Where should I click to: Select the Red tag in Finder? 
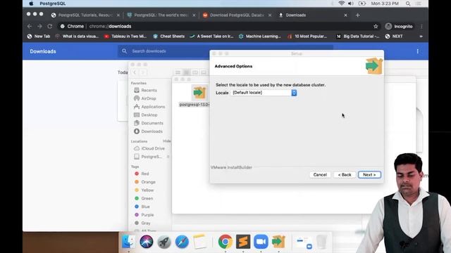pos(142,174)
